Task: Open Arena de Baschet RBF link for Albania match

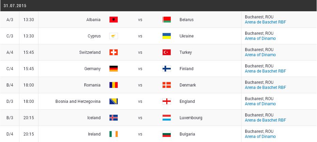Action: [x=265, y=22]
